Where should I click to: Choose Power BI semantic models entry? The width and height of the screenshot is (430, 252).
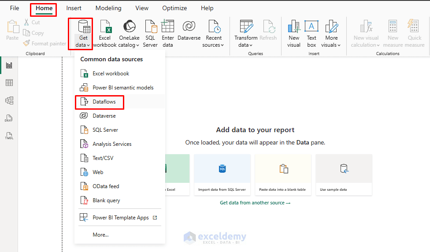pyautogui.click(x=120, y=88)
